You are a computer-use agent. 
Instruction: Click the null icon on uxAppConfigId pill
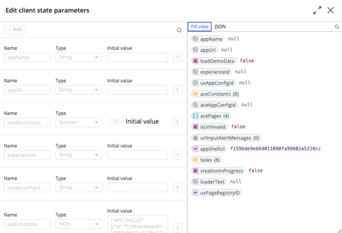[x=195, y=83]
